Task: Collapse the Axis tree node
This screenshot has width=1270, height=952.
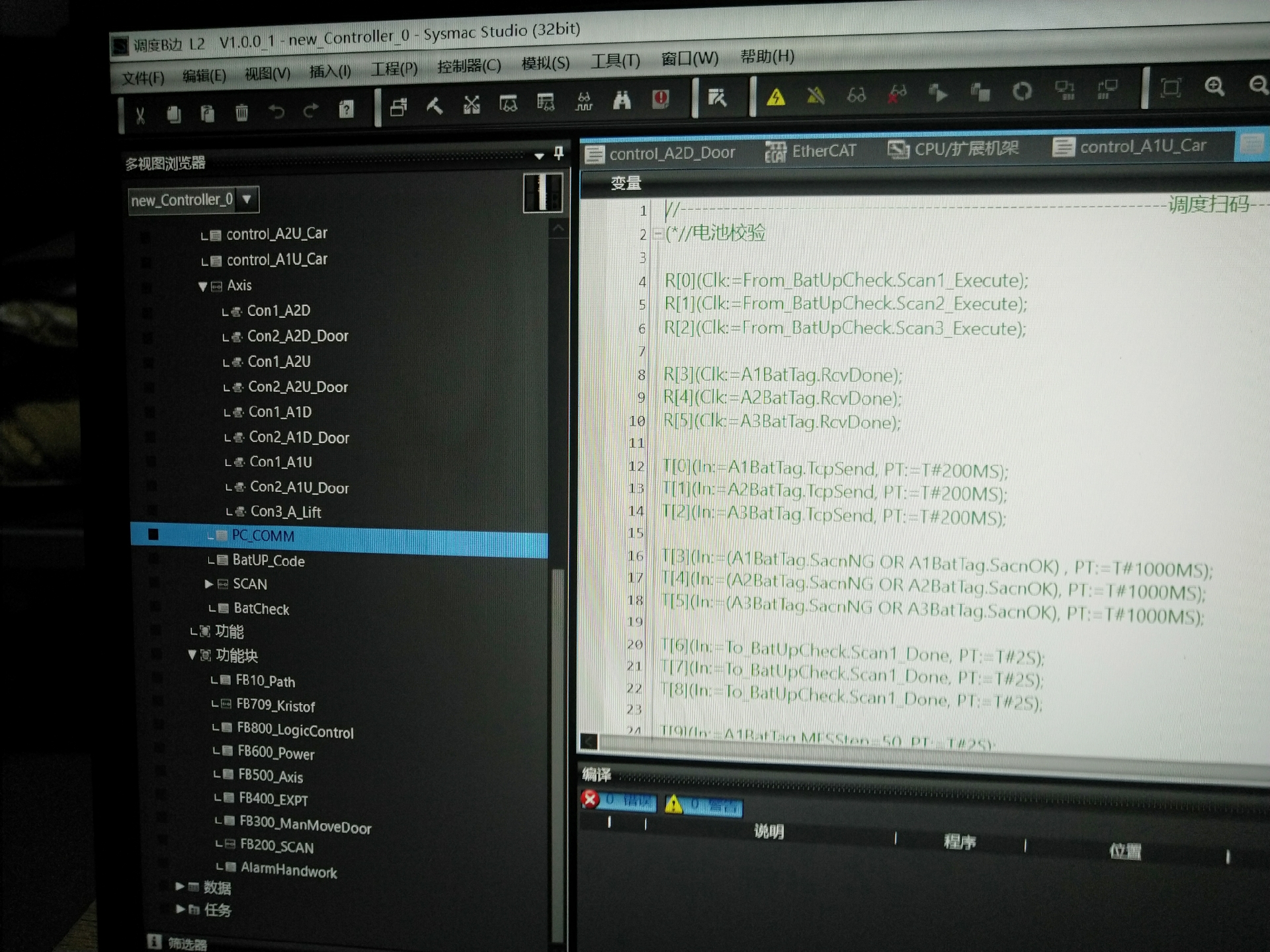Action: click(x=202, y=286)
